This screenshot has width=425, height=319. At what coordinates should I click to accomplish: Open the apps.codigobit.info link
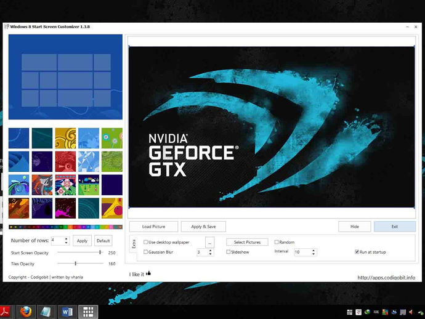pos(386,278)
